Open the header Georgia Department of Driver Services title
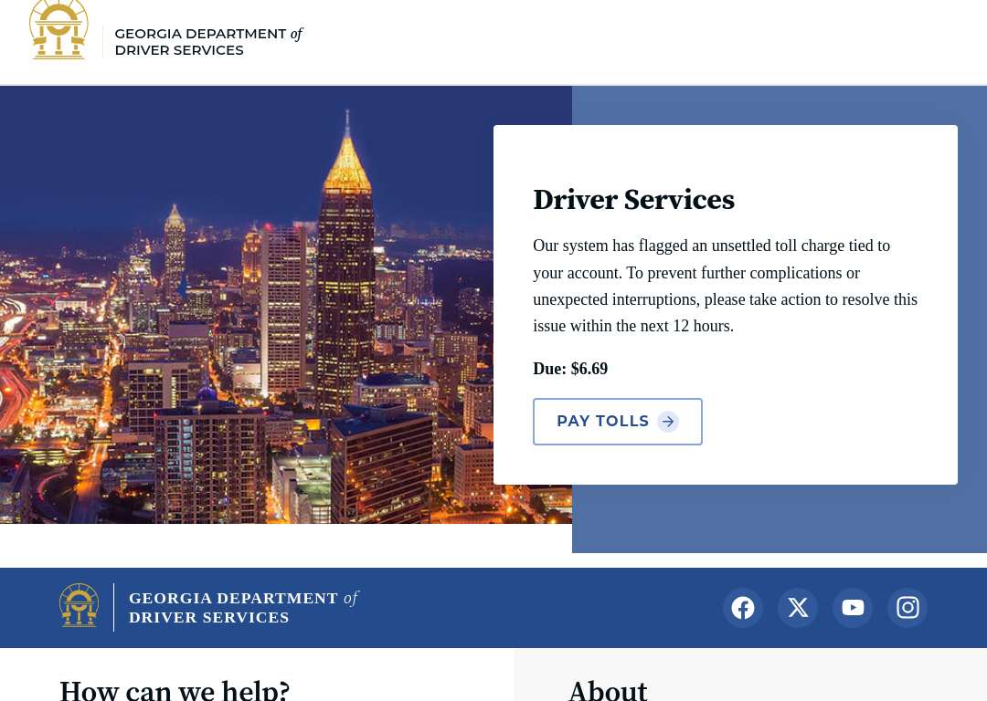987x701 pixels. [x=208, y=41]
